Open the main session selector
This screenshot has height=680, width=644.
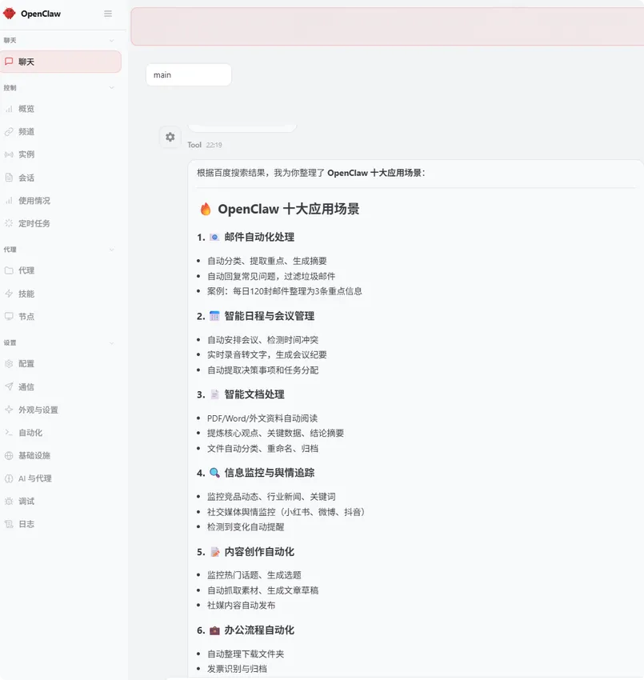(189, 75)
